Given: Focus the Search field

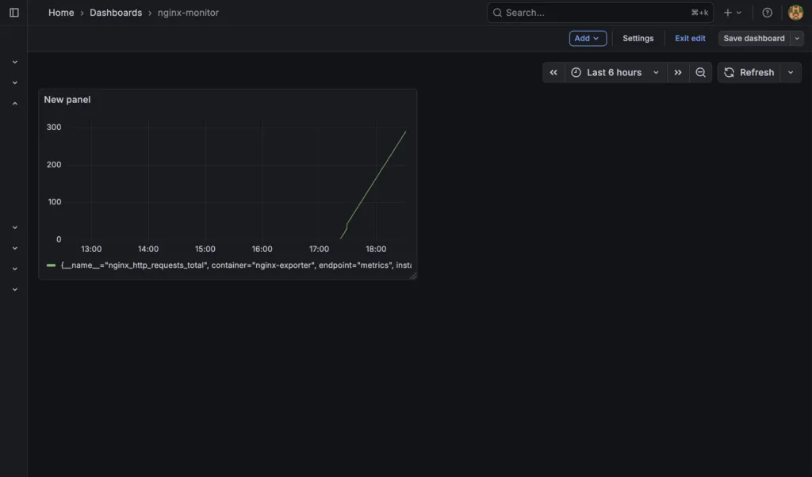Looking at the screenshot, I should coord(599,13).
